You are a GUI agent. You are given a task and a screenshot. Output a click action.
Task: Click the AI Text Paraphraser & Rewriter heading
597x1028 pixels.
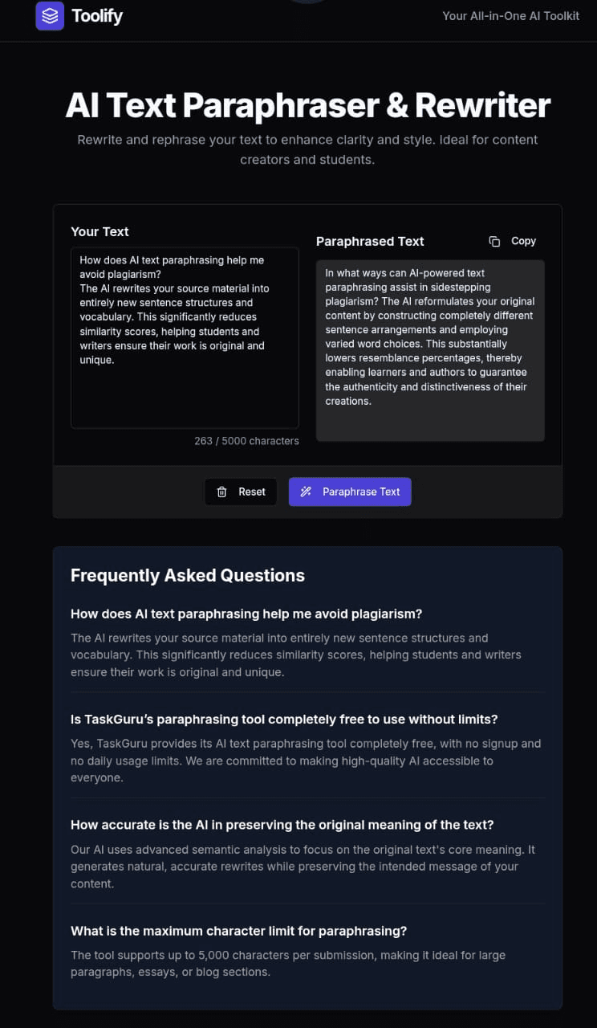pos(307,105)
